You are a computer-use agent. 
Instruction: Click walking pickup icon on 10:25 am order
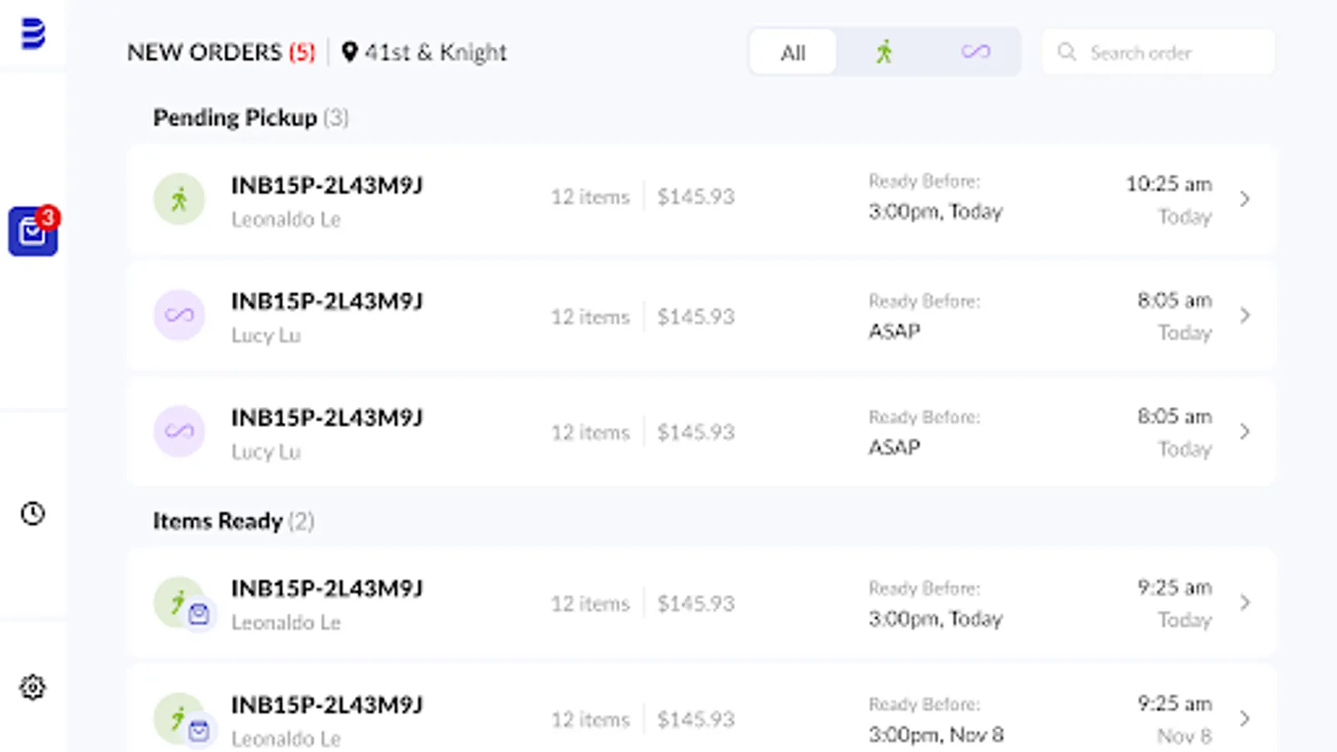pos(180,199)
